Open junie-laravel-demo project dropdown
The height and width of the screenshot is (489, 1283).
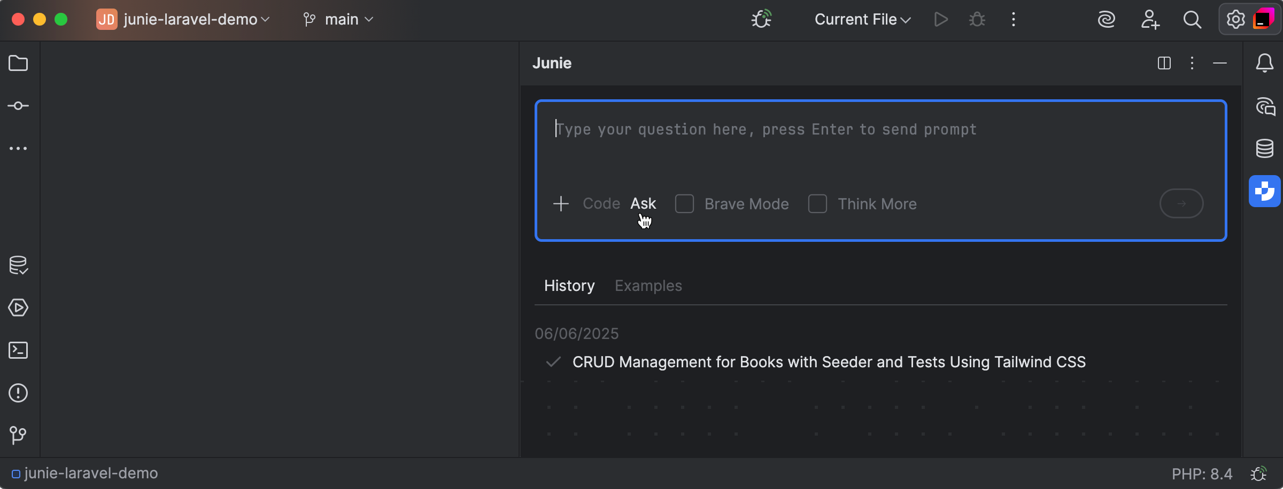click(183, 20)
